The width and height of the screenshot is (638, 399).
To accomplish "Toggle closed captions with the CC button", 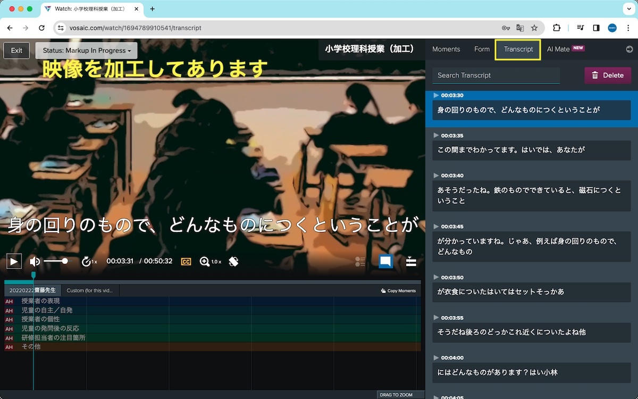I will point(186,261).
